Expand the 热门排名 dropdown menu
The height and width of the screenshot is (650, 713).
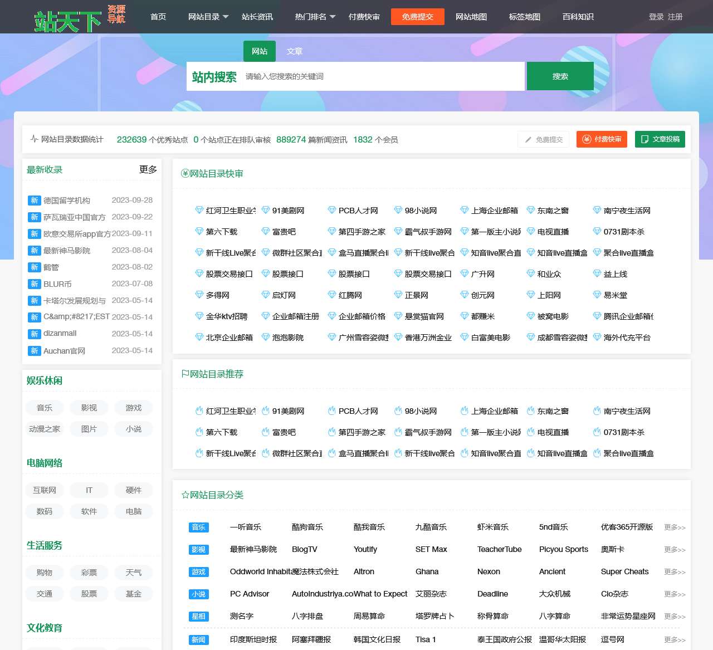coord(315,17)
